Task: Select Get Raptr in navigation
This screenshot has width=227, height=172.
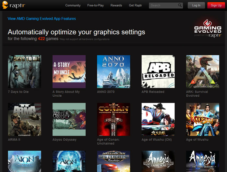Action: point(135,5)
